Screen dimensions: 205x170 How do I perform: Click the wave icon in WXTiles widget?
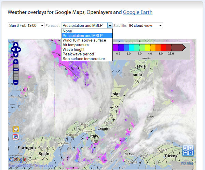(186, 148)
